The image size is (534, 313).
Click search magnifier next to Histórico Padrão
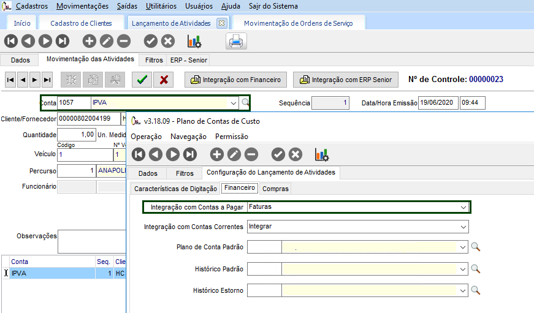click(475, 269)
